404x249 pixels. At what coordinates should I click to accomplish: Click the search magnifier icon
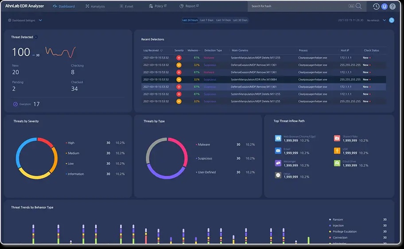click(x=358, y=6)
